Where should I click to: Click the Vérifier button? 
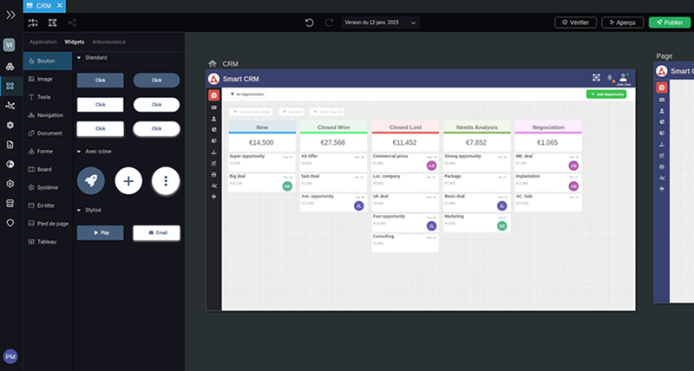(575, 23)
